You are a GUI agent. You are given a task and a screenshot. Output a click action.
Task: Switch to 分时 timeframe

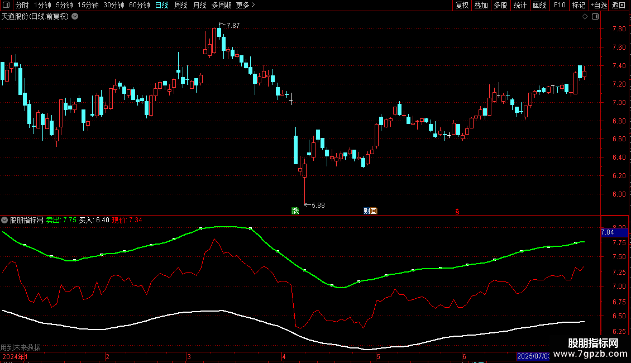pos(22,5)
